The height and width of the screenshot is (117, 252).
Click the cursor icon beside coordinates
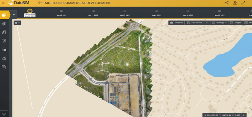point(244,115)
